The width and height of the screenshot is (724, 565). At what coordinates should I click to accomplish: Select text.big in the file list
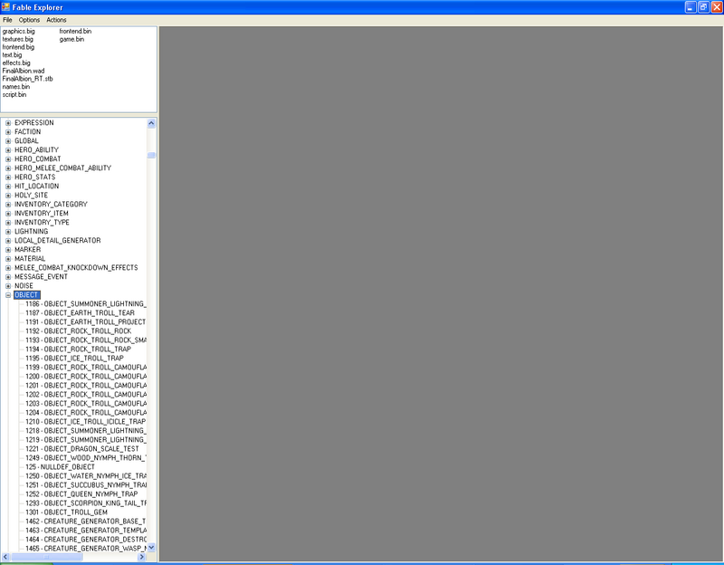[12, 55]
